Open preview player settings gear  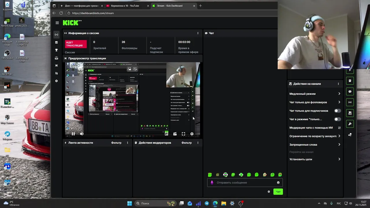(x=192, y=134)
